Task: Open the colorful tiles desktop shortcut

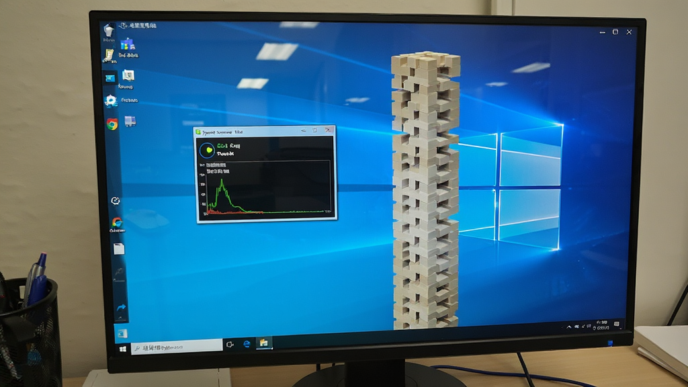Action: point(127,44)
